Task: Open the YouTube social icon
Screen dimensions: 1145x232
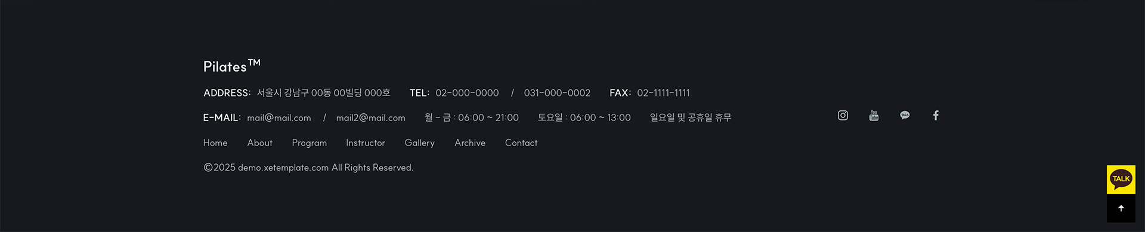Action: pyautogui.click(x=874, y=115)
